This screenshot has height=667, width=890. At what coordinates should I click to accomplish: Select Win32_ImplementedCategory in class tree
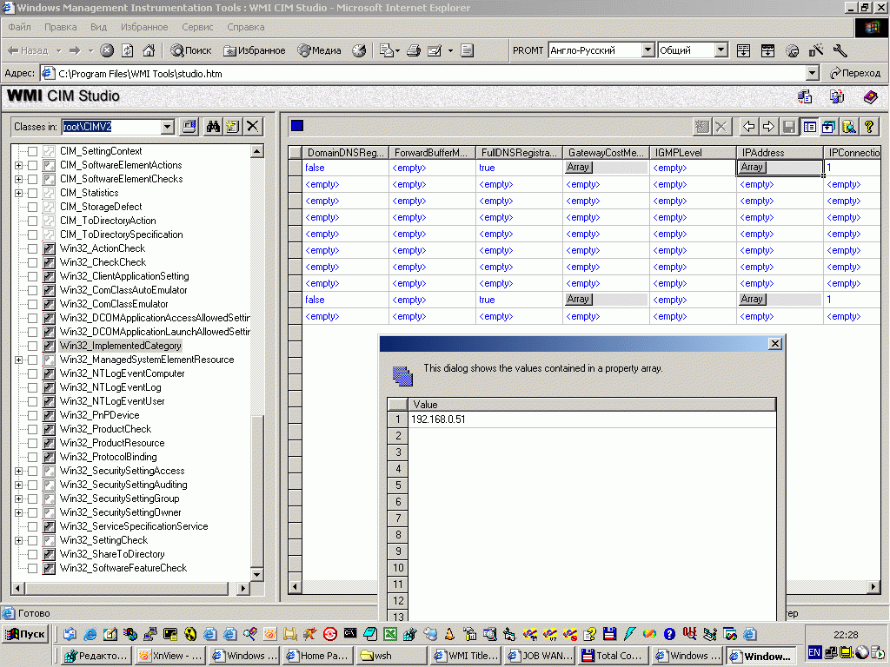pos(120,346)
